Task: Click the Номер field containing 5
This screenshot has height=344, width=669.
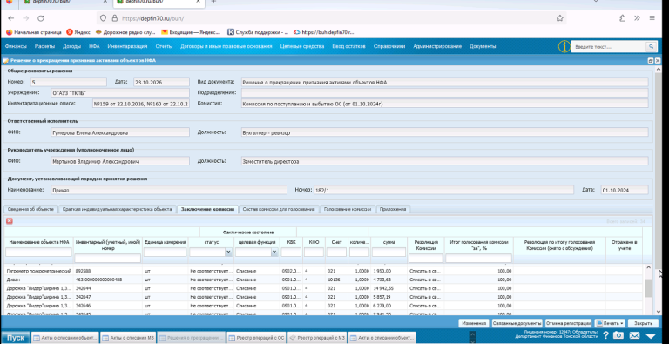Action: pyautogui.click(x=68, y=82)
